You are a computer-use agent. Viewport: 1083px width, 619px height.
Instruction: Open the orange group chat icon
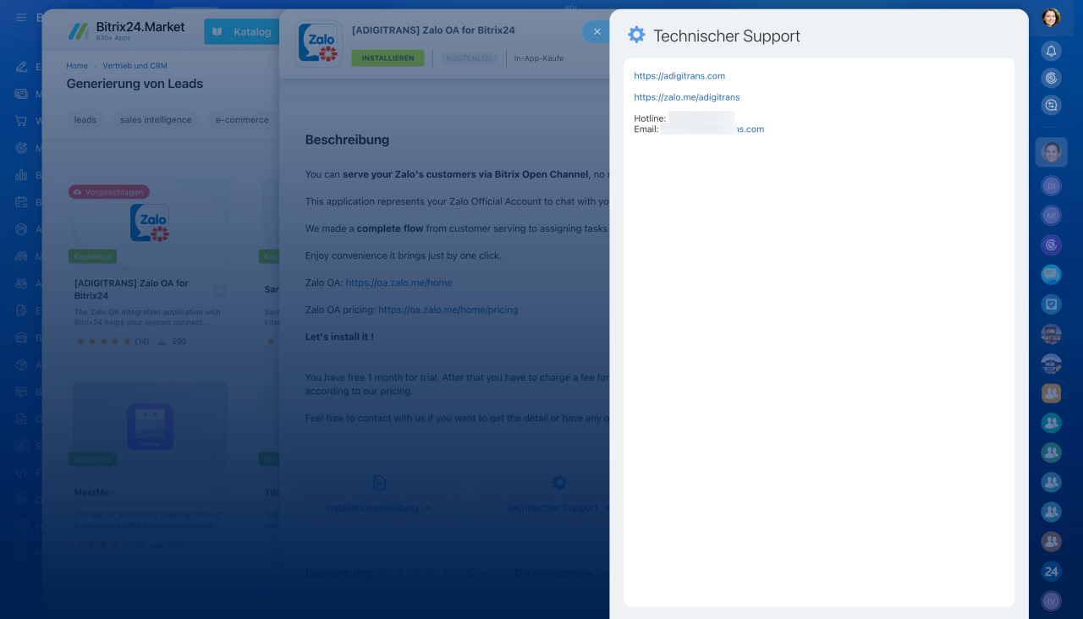click(1051, 393)
